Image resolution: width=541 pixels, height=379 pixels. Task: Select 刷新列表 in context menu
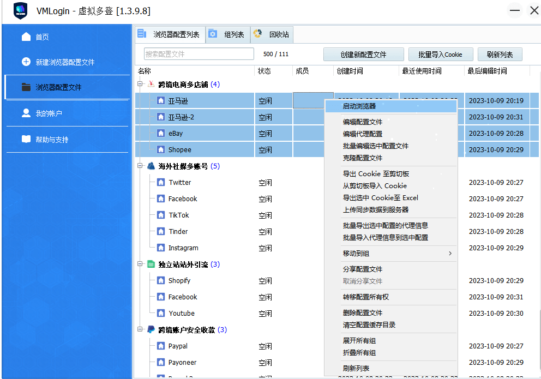(391, 368)
